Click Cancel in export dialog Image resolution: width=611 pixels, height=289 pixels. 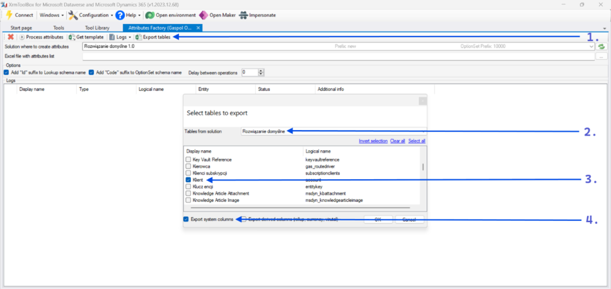409,220
